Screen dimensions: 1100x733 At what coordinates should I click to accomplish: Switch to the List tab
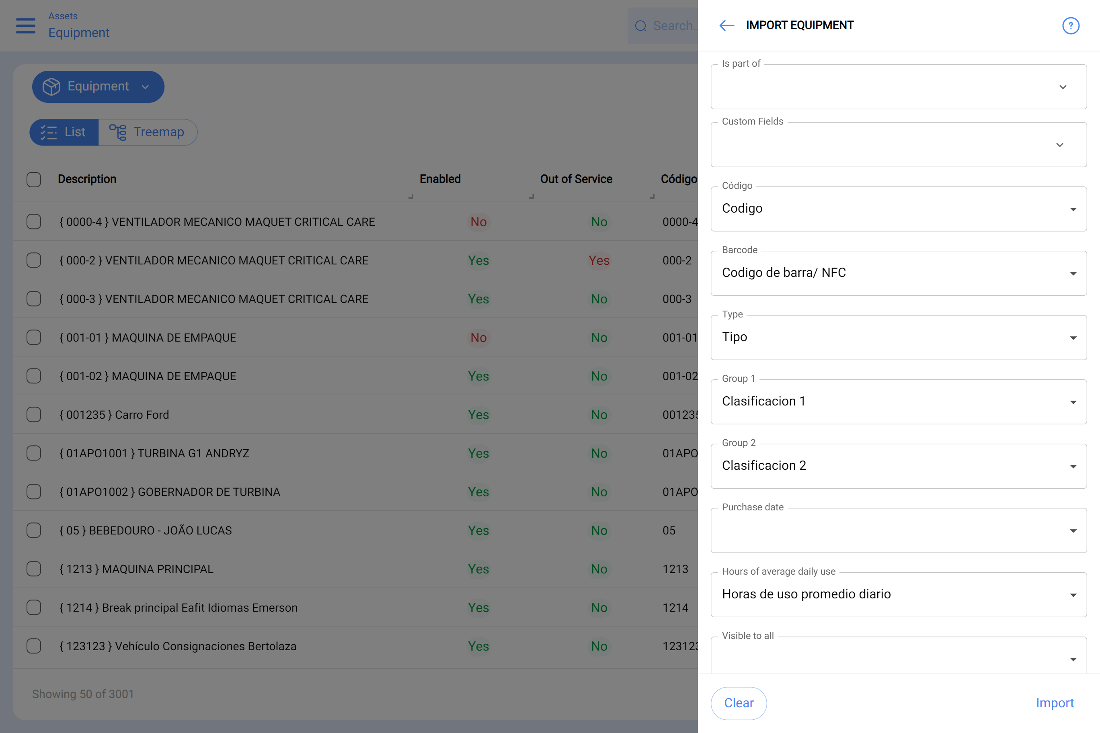click(x=64, y=132)
